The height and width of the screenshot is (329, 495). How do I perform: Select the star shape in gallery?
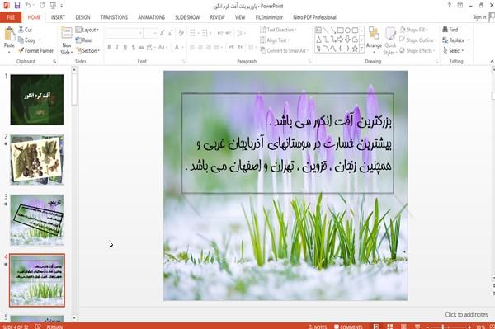pyautogui.click(x=355, y=49)
